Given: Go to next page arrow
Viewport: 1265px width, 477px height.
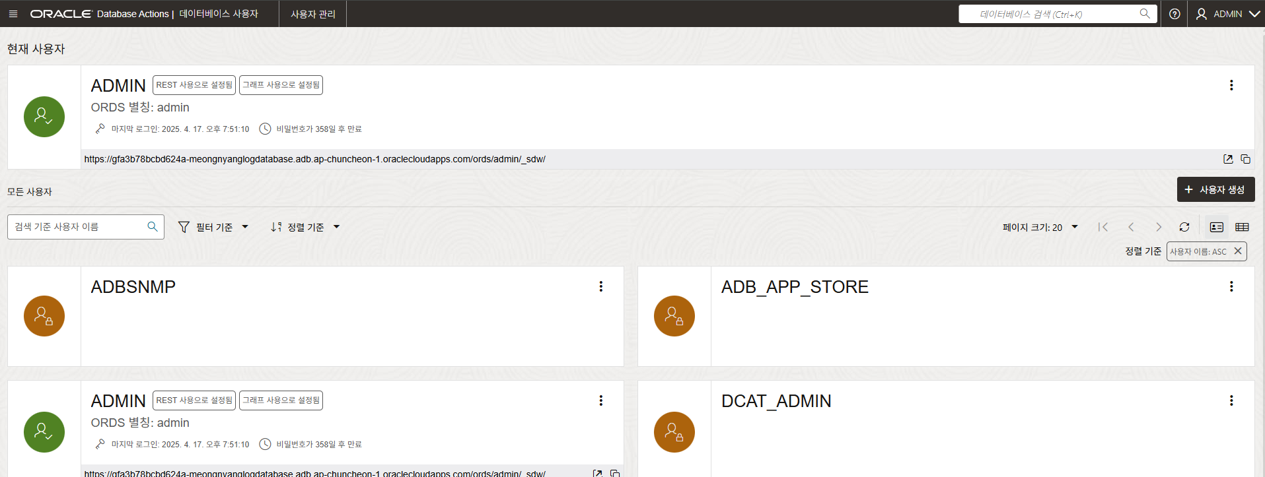Looking at the screenshot, I should (1158, 227).
